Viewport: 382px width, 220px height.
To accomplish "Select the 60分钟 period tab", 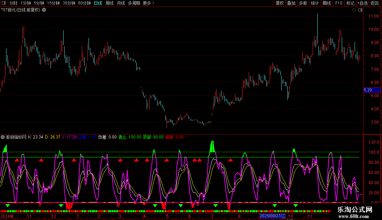I will 84,3.
